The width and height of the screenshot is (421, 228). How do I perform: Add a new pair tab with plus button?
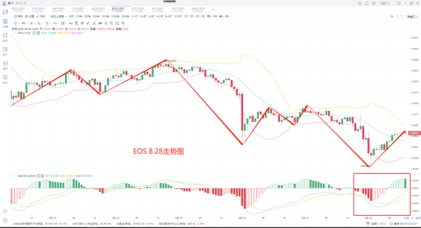(x=213, y=10)
